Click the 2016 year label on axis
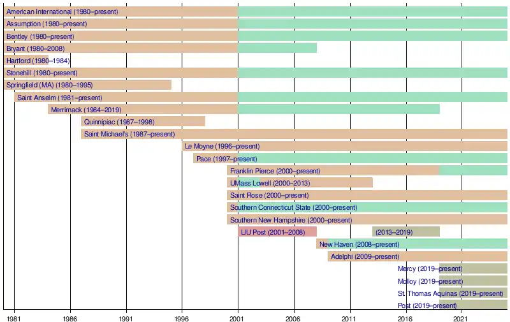The image size is (510, 322). [405, 316]
